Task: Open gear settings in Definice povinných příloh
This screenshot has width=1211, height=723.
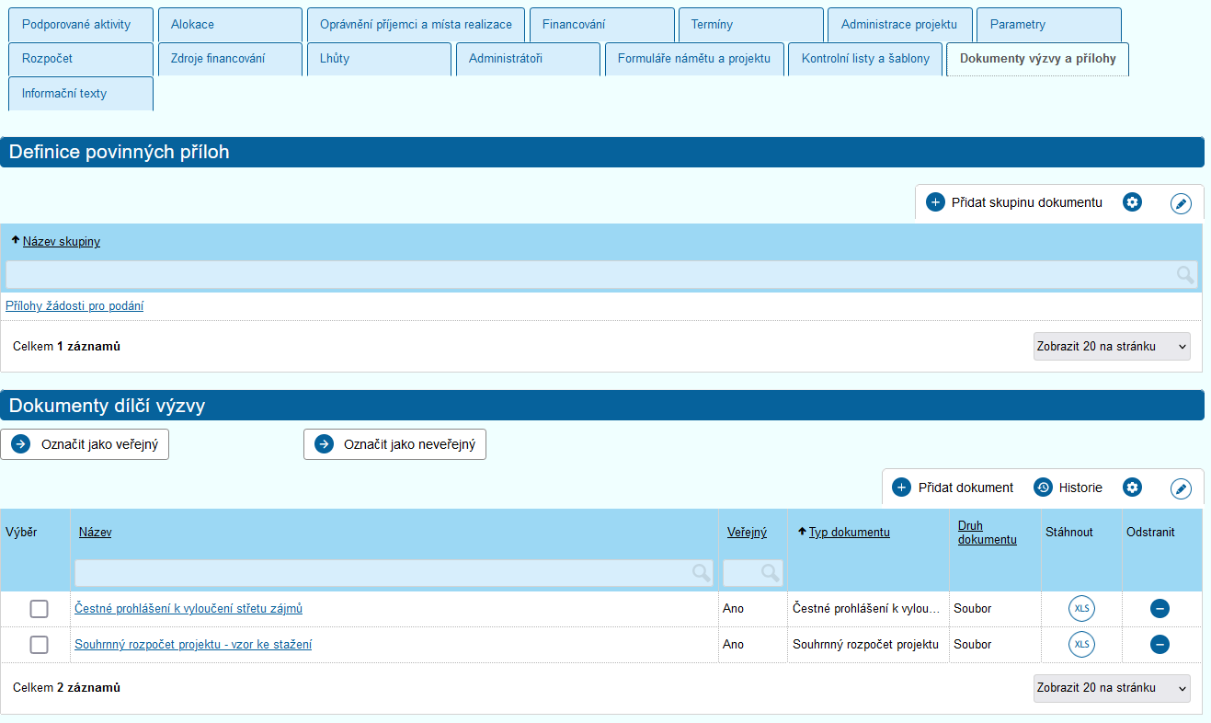Action: coord(1133,202)
